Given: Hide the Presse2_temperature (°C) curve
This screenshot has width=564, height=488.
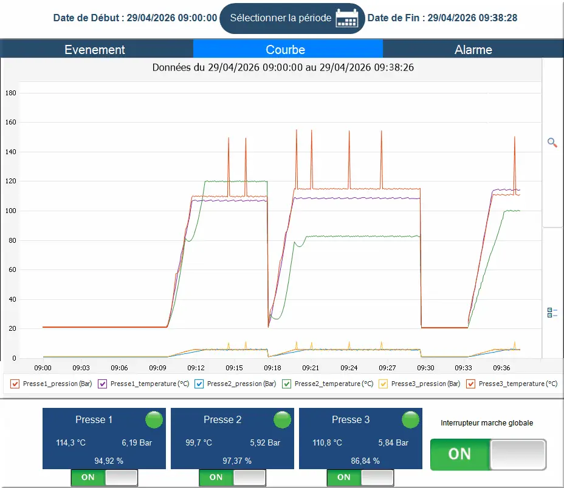Looking at the screenshot, I should click(287, 384).
